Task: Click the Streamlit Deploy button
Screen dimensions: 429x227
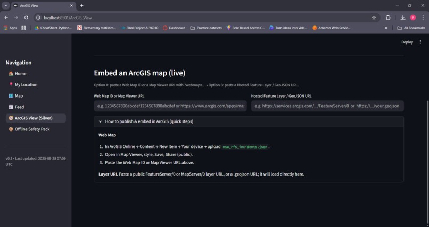Action: pyautogui.click(x=407, y=42)
